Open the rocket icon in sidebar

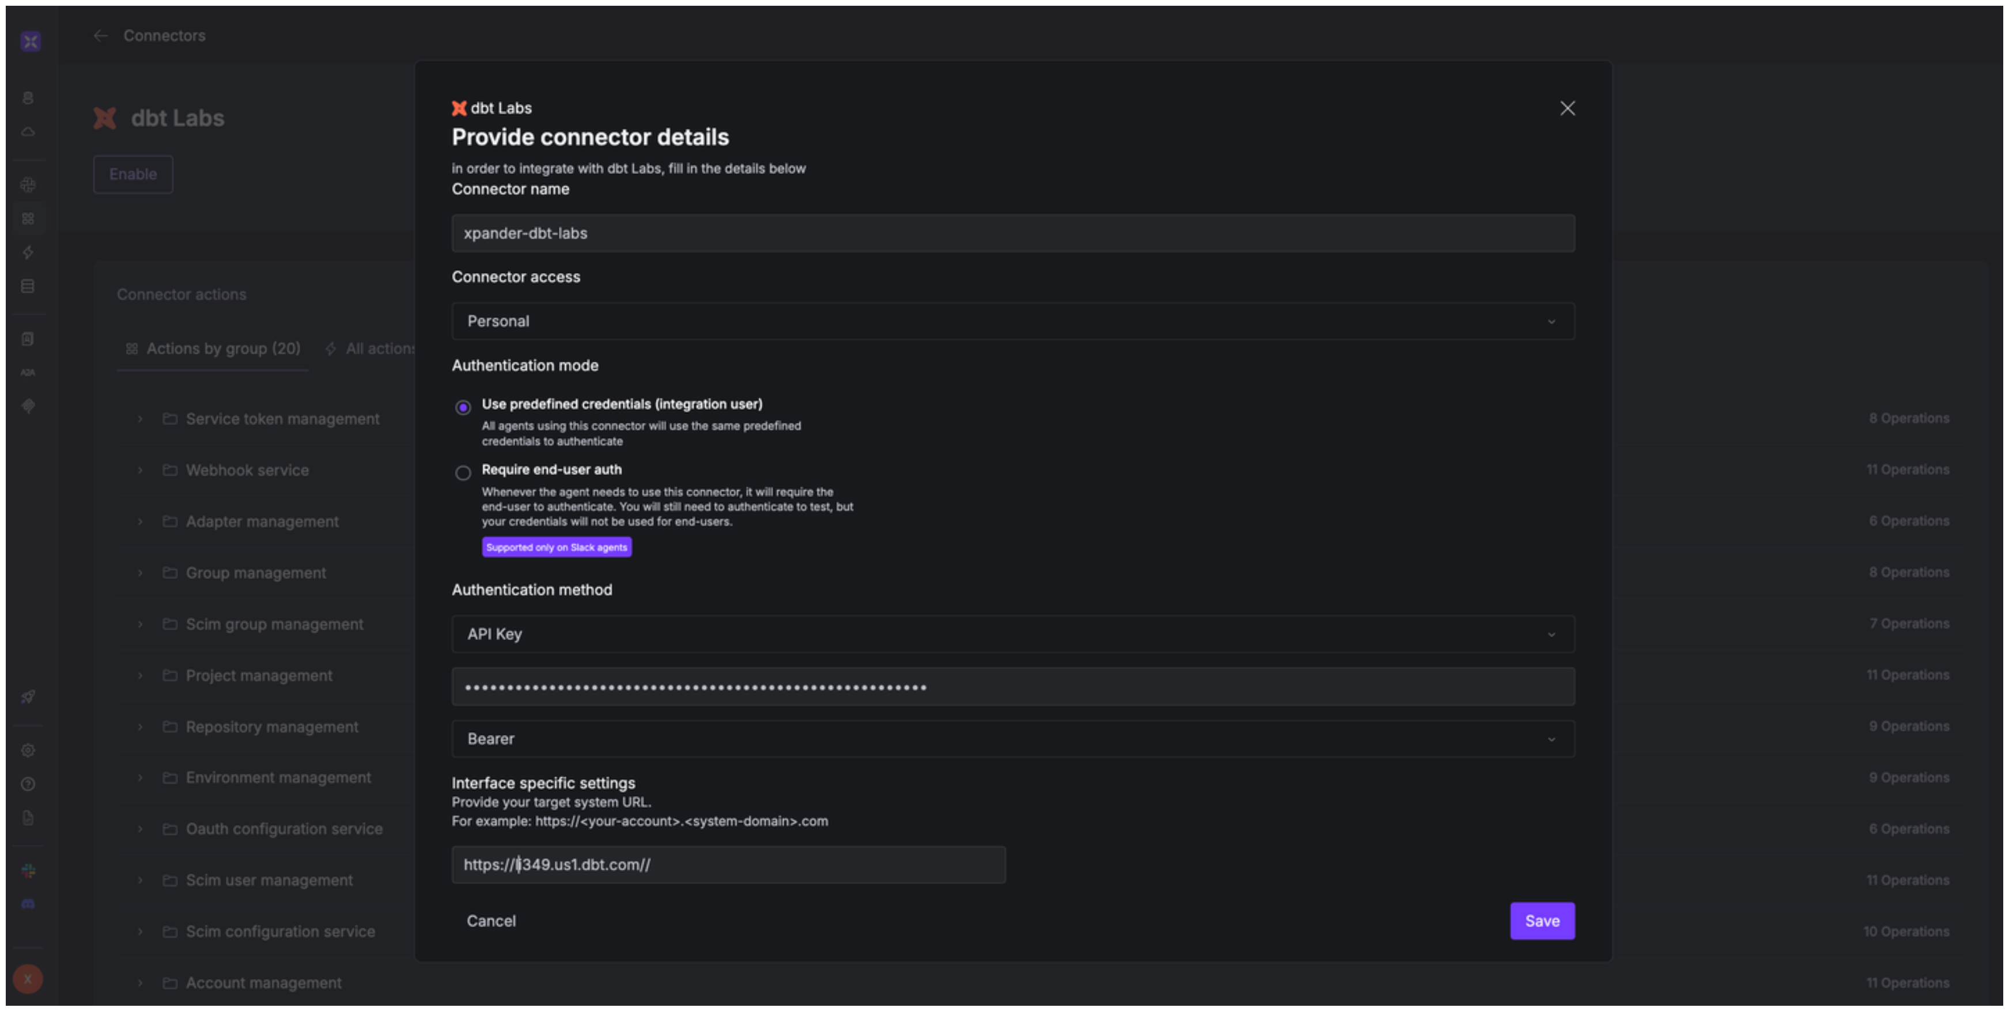(x=28, y=696)
